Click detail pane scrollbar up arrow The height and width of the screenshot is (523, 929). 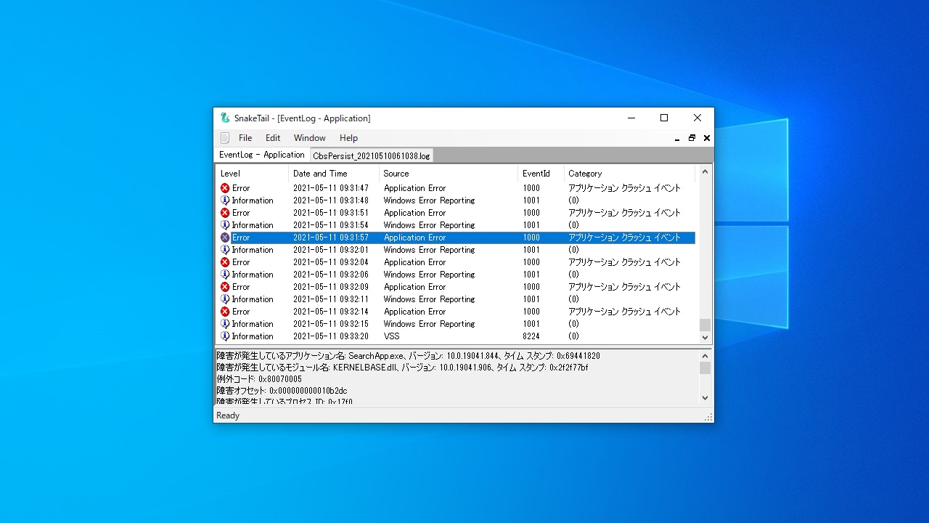pyautogui.click(x=705, y=356)
